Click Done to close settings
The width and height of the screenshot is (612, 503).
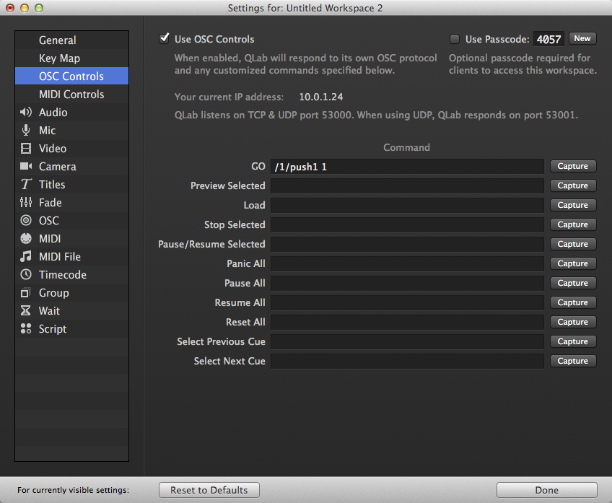[x=546, y=490]
